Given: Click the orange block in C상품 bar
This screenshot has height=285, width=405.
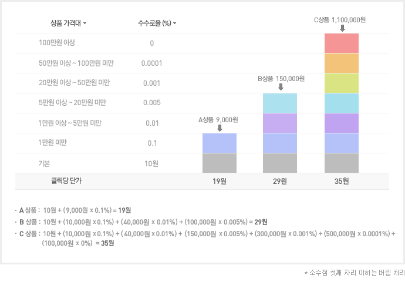Looking at the screenshot, I should click(x=342, y=63).
